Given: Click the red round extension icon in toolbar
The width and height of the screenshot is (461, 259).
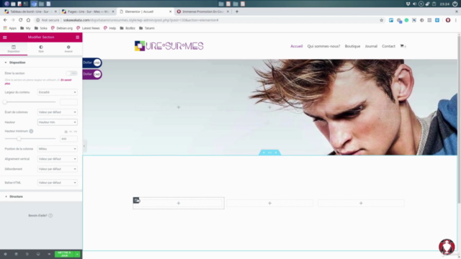Looking at the screenshot, I should click(x=448, y=20).
